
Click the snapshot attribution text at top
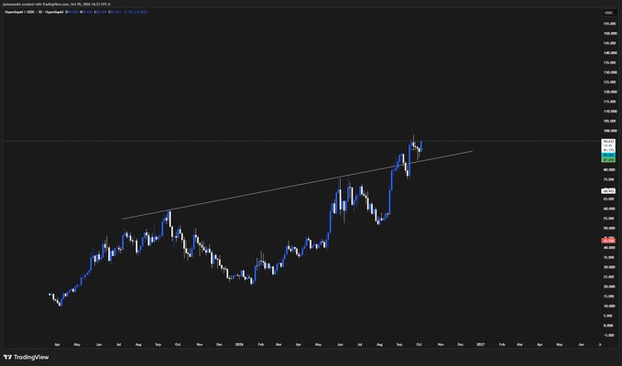(x=57, y=4)
